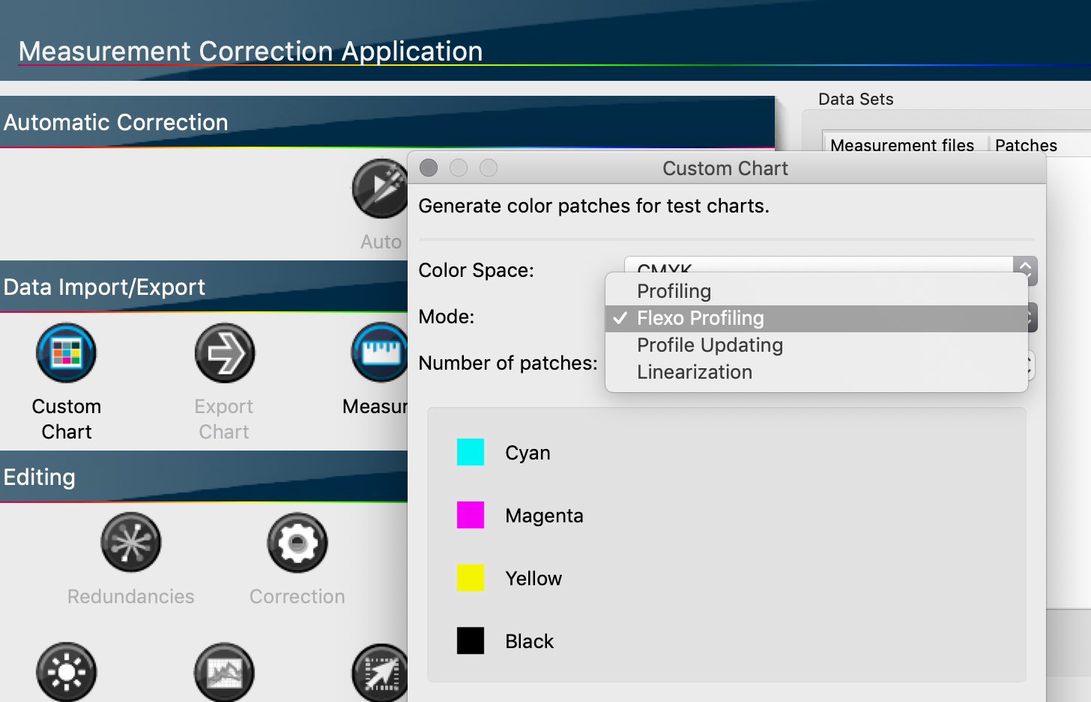Click the "Color Space:" label
The width and height of the screenshot is (1091, 702).
476,270
